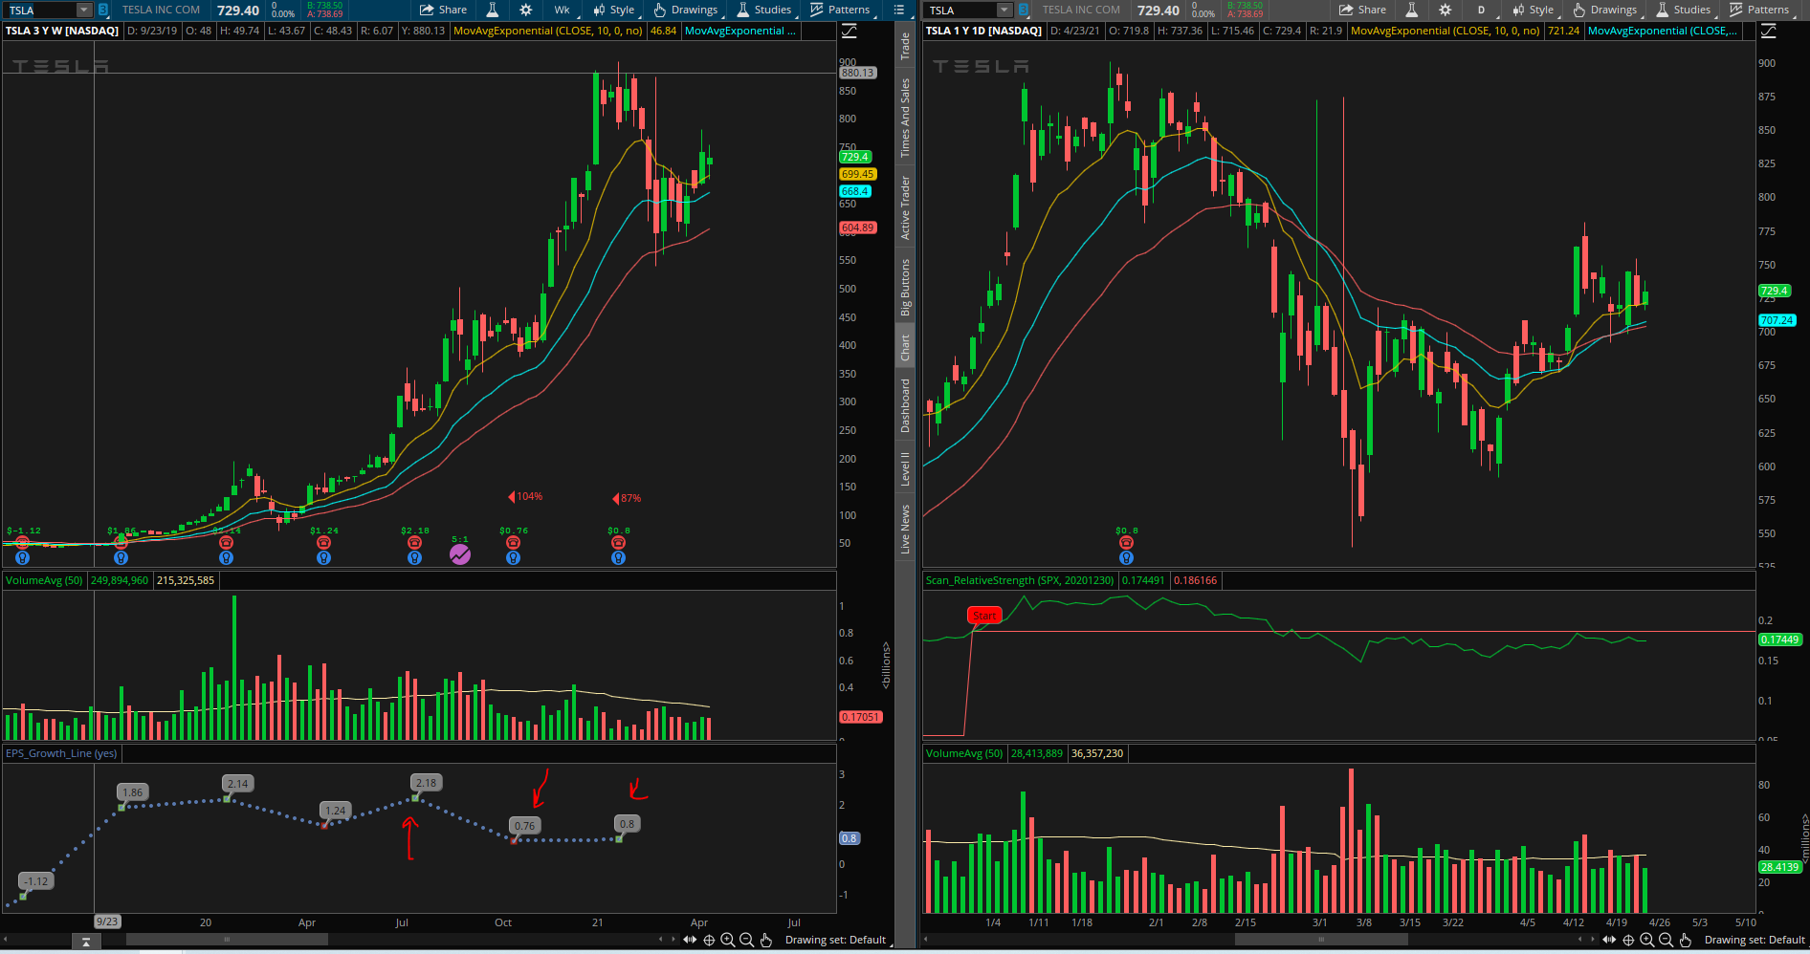Select the pan hand tool on left chart

point(766,940)
